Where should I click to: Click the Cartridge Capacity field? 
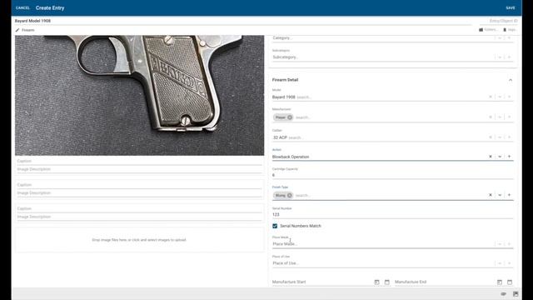pyautogui.click(x=392, y=175)
